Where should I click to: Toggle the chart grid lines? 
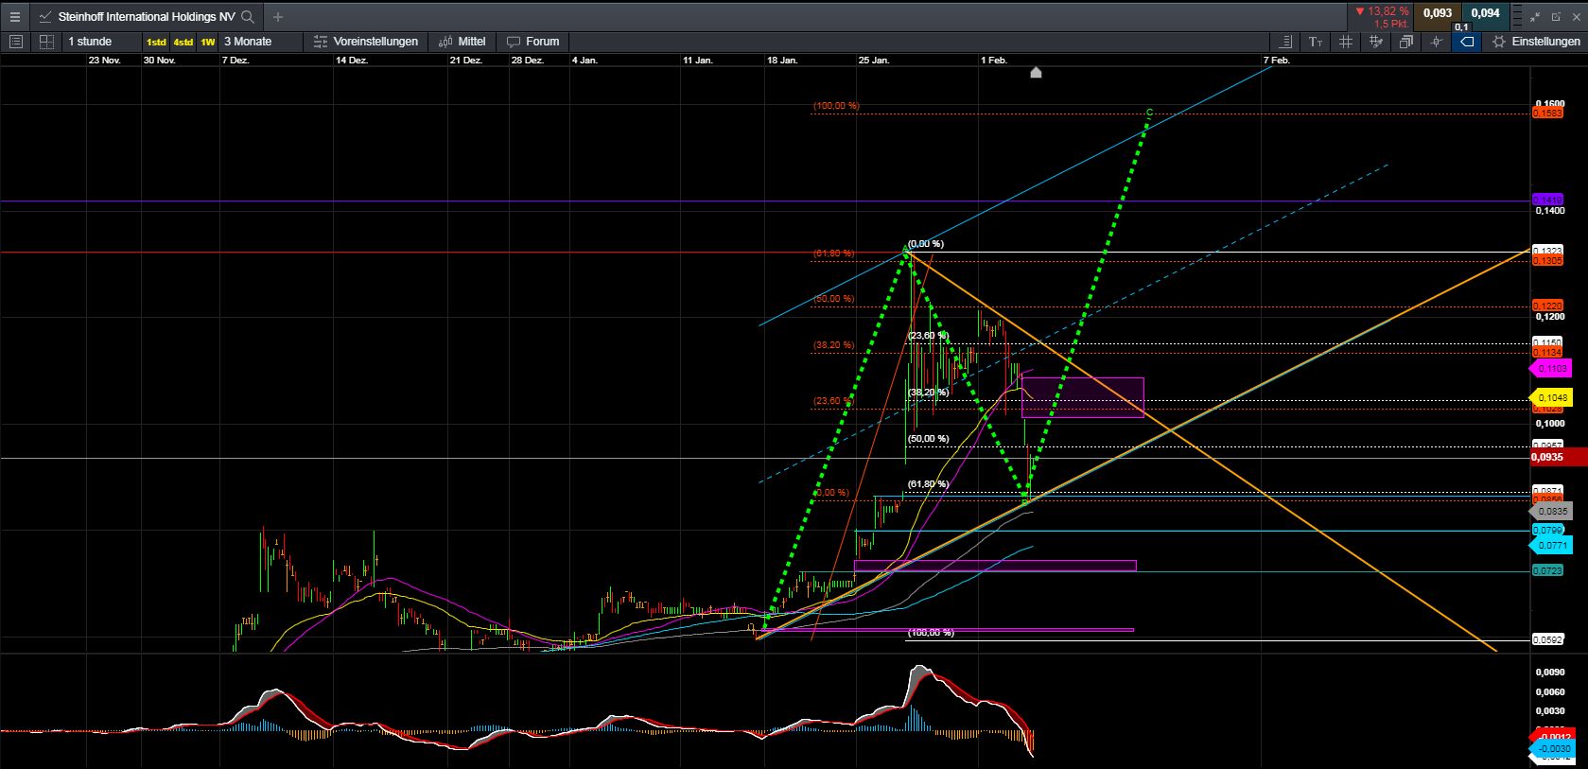1346,42
